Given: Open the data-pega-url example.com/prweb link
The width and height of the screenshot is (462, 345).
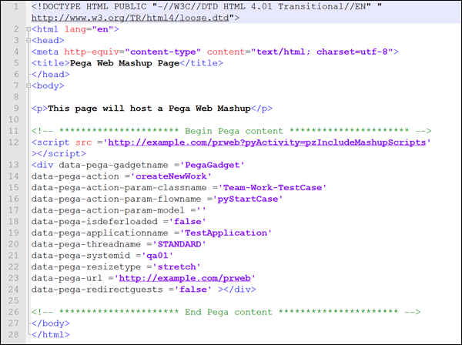Looking at the screenshot, I should coord(185,278).
